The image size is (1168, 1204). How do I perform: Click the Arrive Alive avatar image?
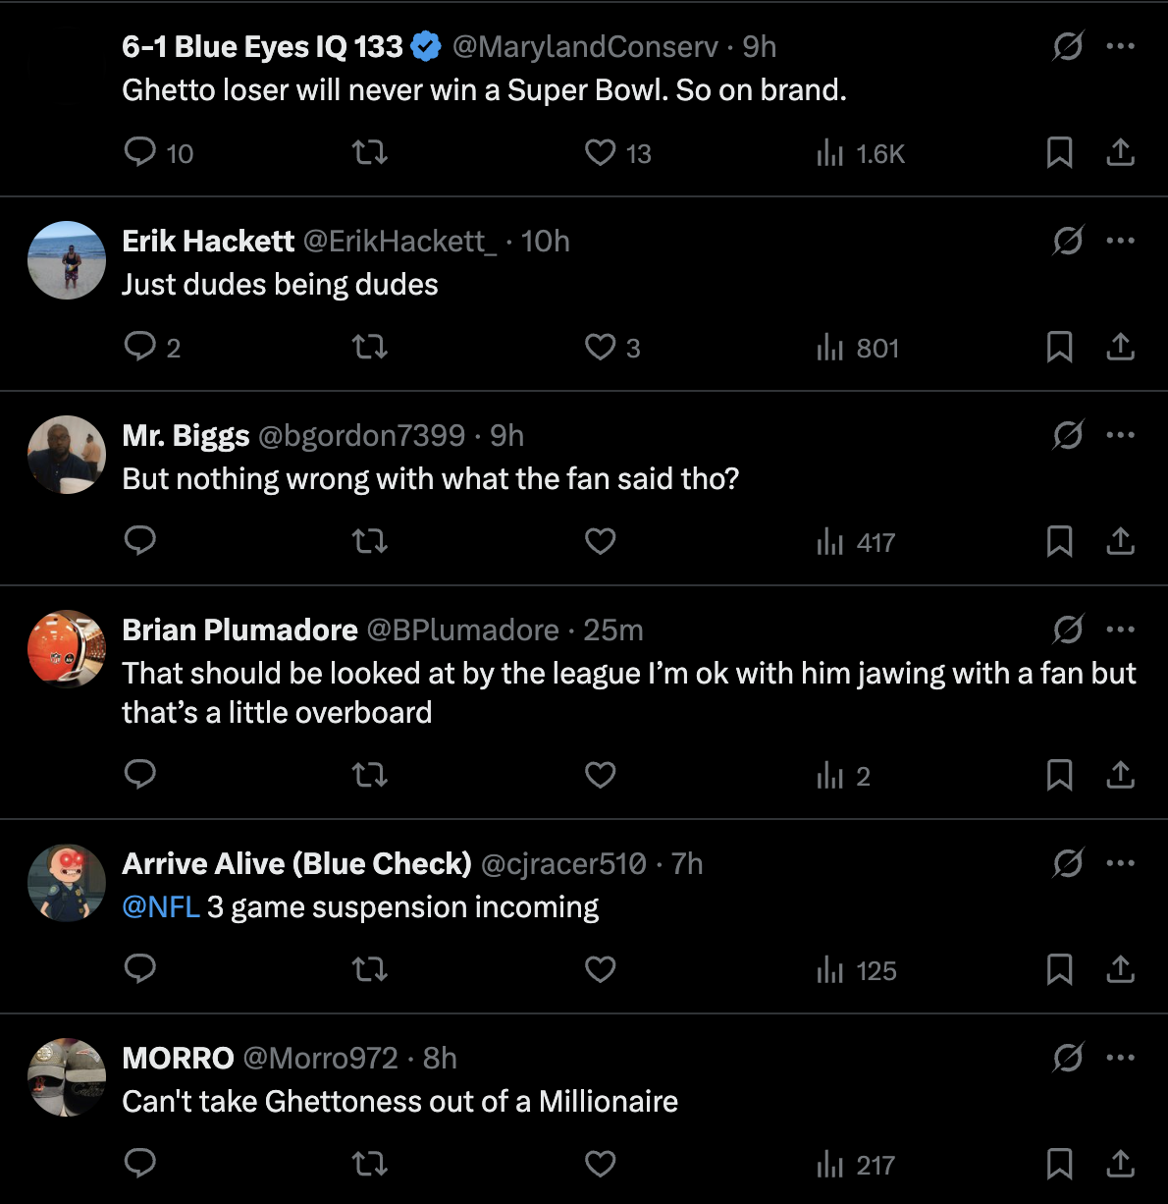click(x=67, y=883)
